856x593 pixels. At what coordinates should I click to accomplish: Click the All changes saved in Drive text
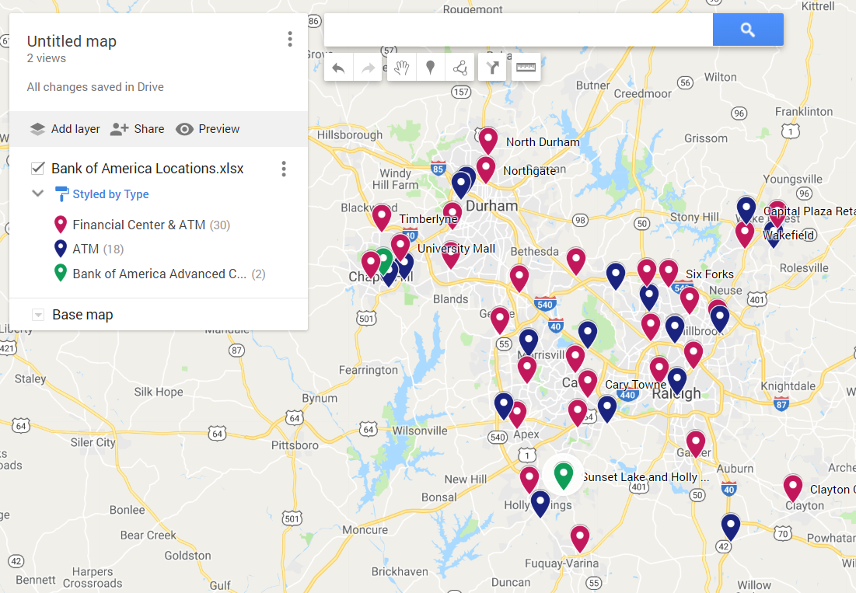pyautogui.click(x=95, y=87)
